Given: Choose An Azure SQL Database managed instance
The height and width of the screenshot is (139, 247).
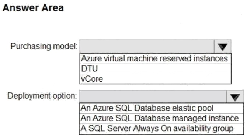Looking at the screenshot, I should (x=161, y=119).
